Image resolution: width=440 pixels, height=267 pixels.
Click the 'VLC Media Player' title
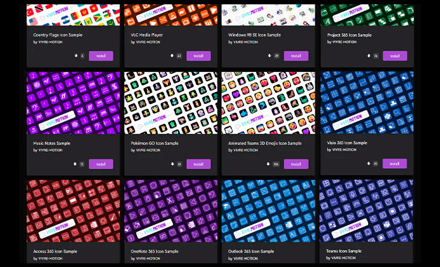[x=147, y=35]
